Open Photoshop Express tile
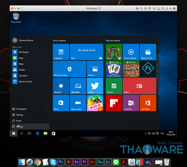 click(x=148, y=69)
